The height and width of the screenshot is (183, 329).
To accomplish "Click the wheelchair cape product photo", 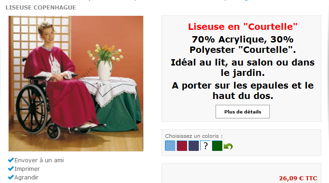I will (76, 84).
